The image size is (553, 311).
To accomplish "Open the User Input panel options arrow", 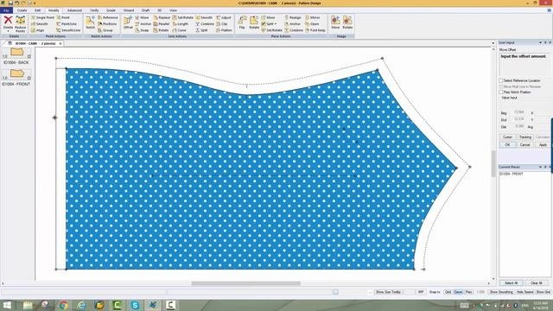I will point(540,42).
